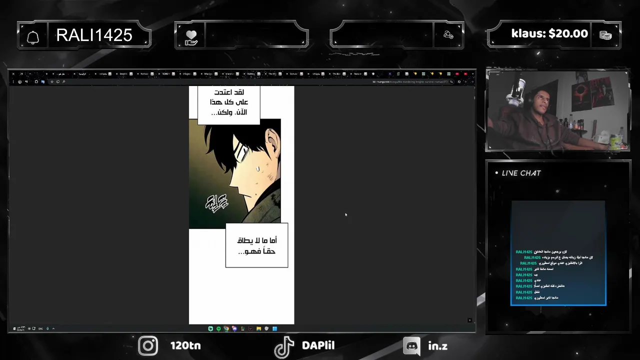Click the magnifier zoom icon in the address bar
This screenshot has height=360, width=640.
63,81
